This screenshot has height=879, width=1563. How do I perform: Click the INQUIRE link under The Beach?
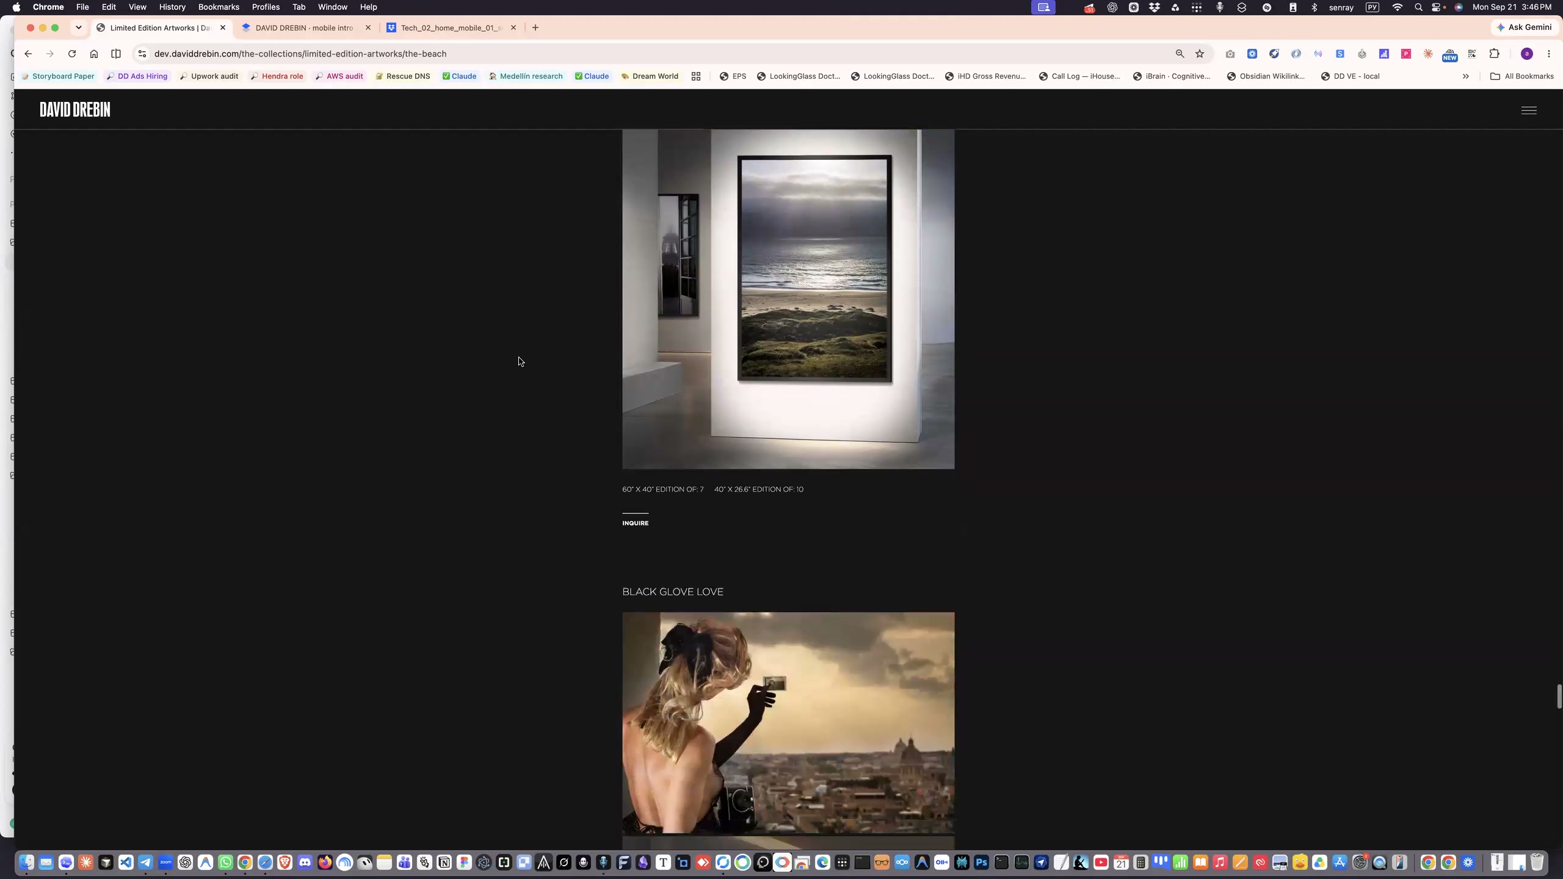click(635, 523)
